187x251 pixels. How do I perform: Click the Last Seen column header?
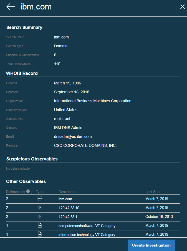[x=153, y=192]
